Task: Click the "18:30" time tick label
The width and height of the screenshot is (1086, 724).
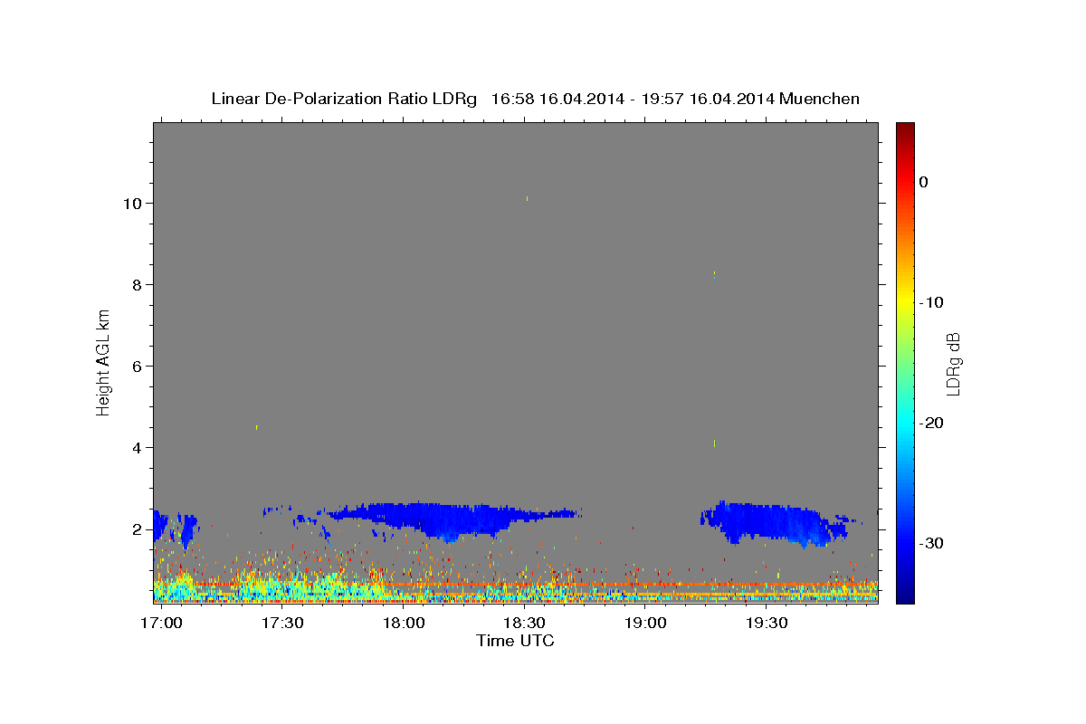Action: pos(524,623)
